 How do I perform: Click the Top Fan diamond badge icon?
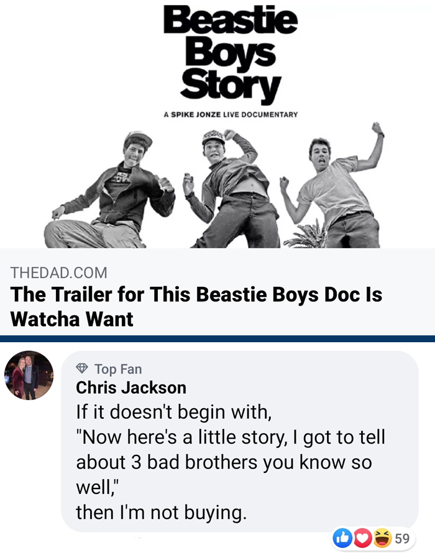coord(82,368)
